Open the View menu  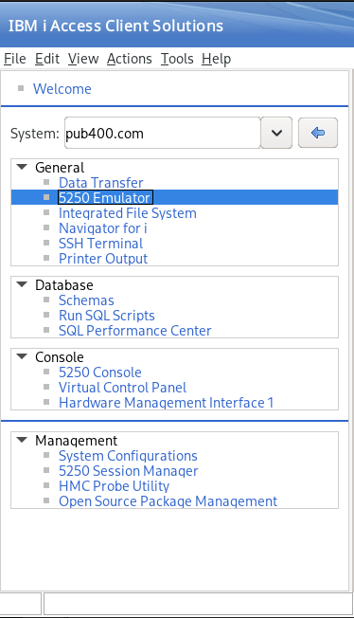83,59
